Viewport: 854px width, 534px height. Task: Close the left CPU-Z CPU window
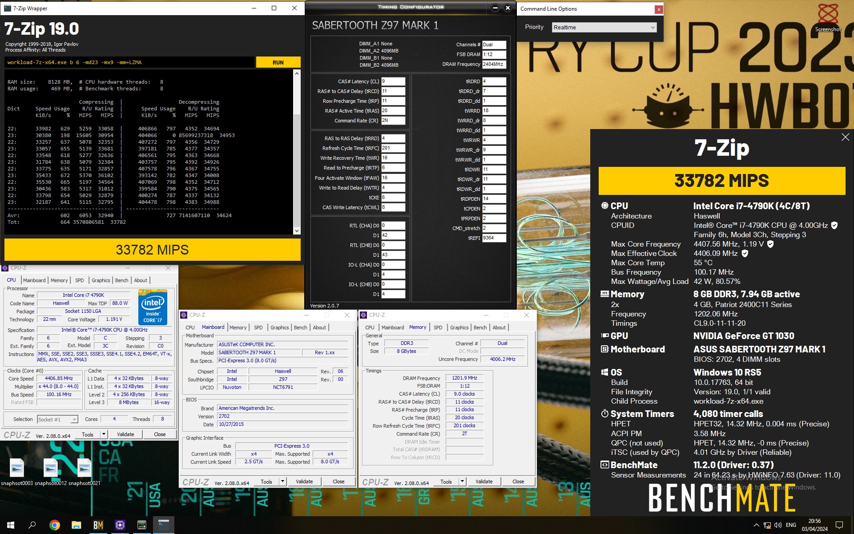[168, 268]
